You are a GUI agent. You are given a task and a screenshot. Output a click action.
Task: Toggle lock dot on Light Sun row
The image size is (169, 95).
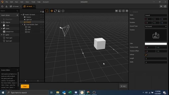[43, 20]
